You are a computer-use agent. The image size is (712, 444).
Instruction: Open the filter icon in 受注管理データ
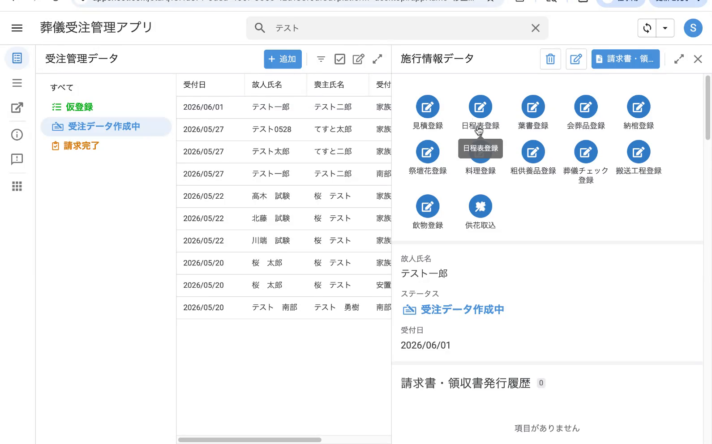click(x=321, y=59)
